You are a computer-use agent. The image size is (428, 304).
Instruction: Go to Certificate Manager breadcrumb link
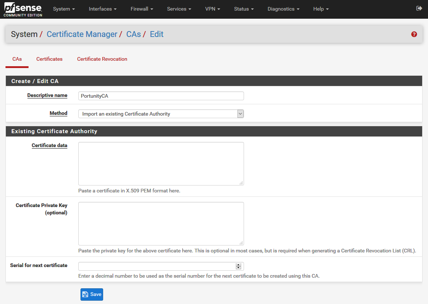(x=82, y=34)
